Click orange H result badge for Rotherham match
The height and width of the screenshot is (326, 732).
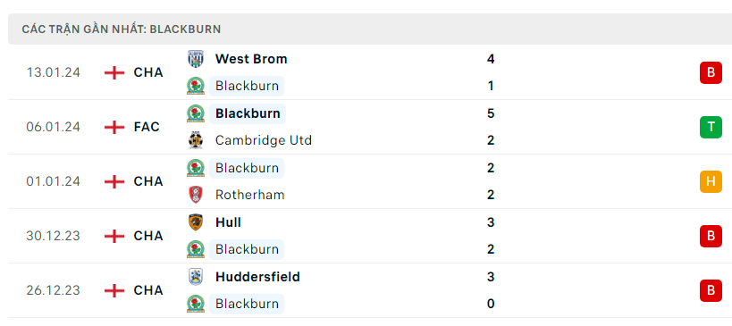711,181
